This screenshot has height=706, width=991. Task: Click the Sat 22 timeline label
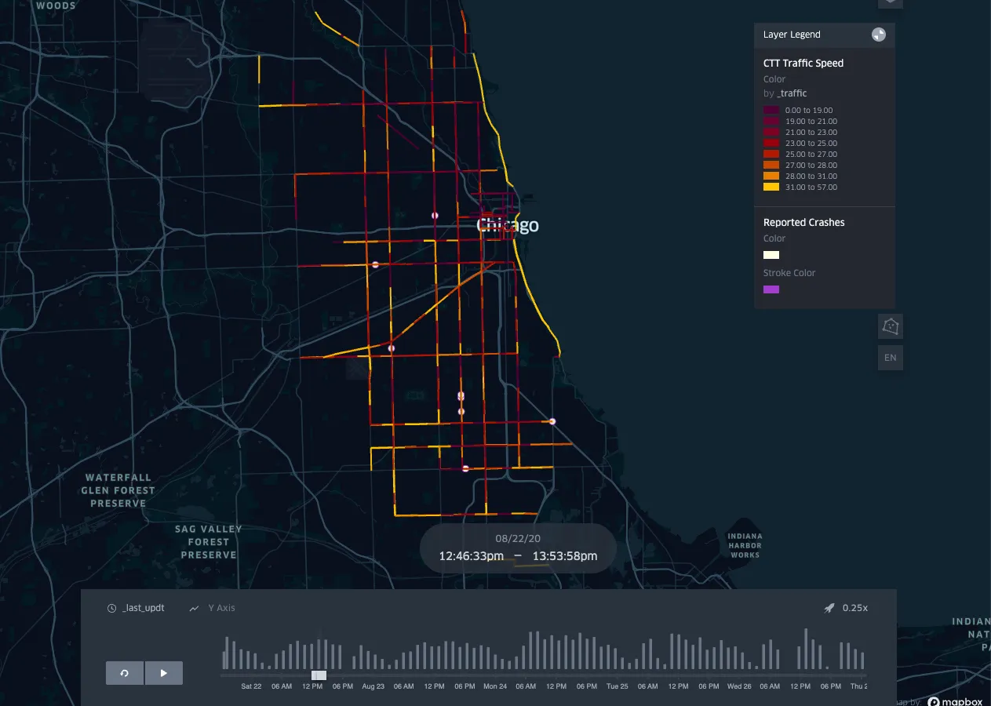pyautogui.click(x=251, y=686)
